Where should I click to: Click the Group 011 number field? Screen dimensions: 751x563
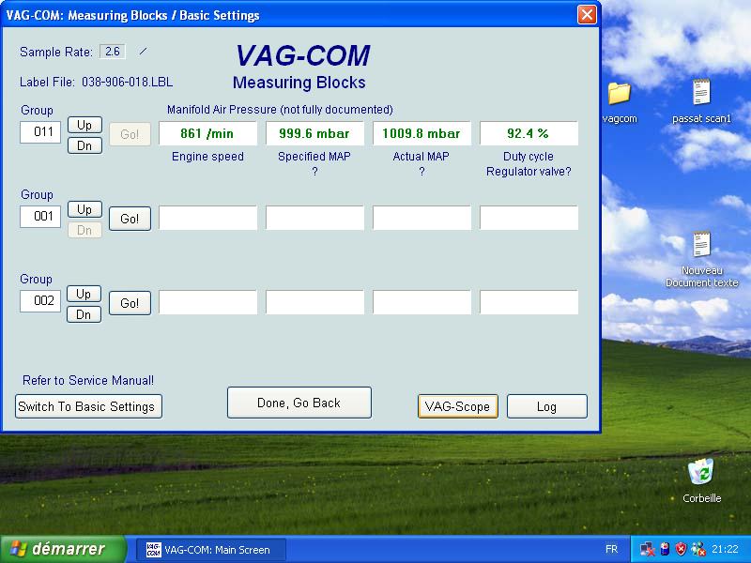pyautogui.click(x=40, y=132)
